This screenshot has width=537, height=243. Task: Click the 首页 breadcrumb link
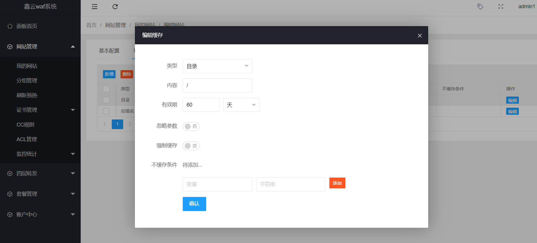tap(91, 25)
